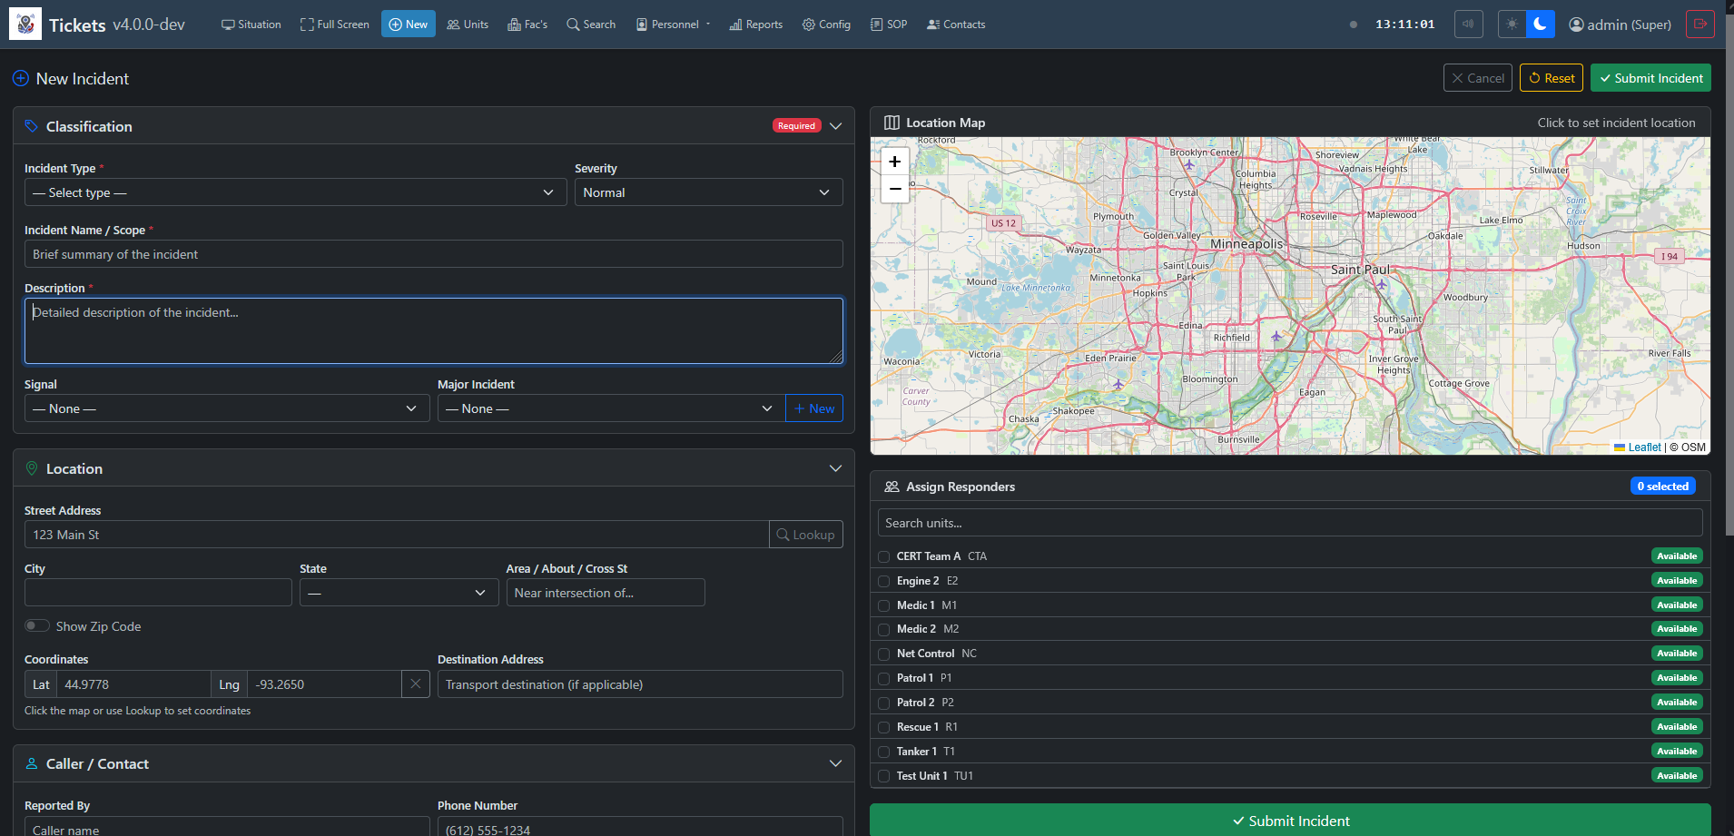Go to the Reports page
This screenshot has height=836, width=1734.
[x=755, y=25]
